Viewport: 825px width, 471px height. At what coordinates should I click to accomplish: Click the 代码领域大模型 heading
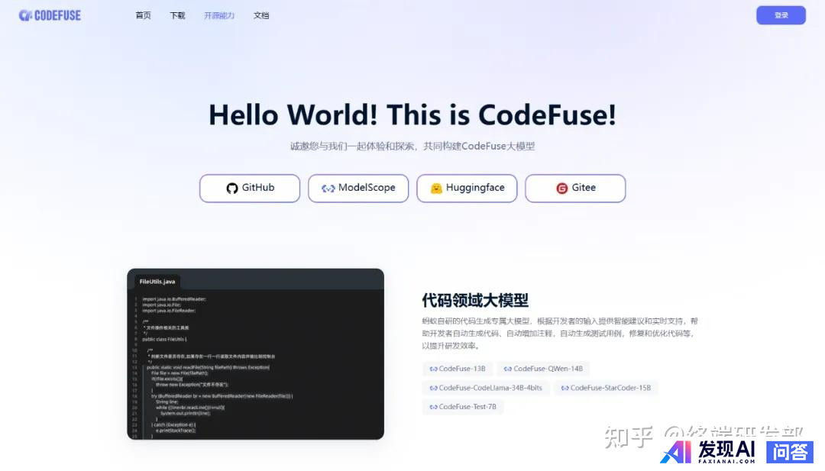point(475,300)
